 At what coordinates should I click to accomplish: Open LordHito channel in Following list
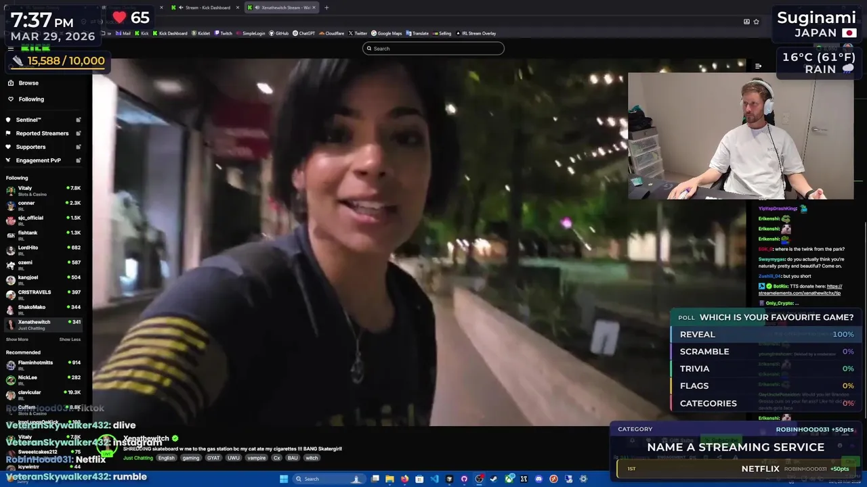[43, 250]
